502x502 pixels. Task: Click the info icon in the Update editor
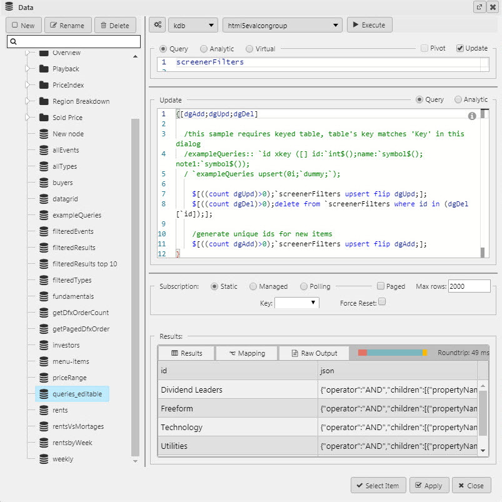(x=473, y=116)
